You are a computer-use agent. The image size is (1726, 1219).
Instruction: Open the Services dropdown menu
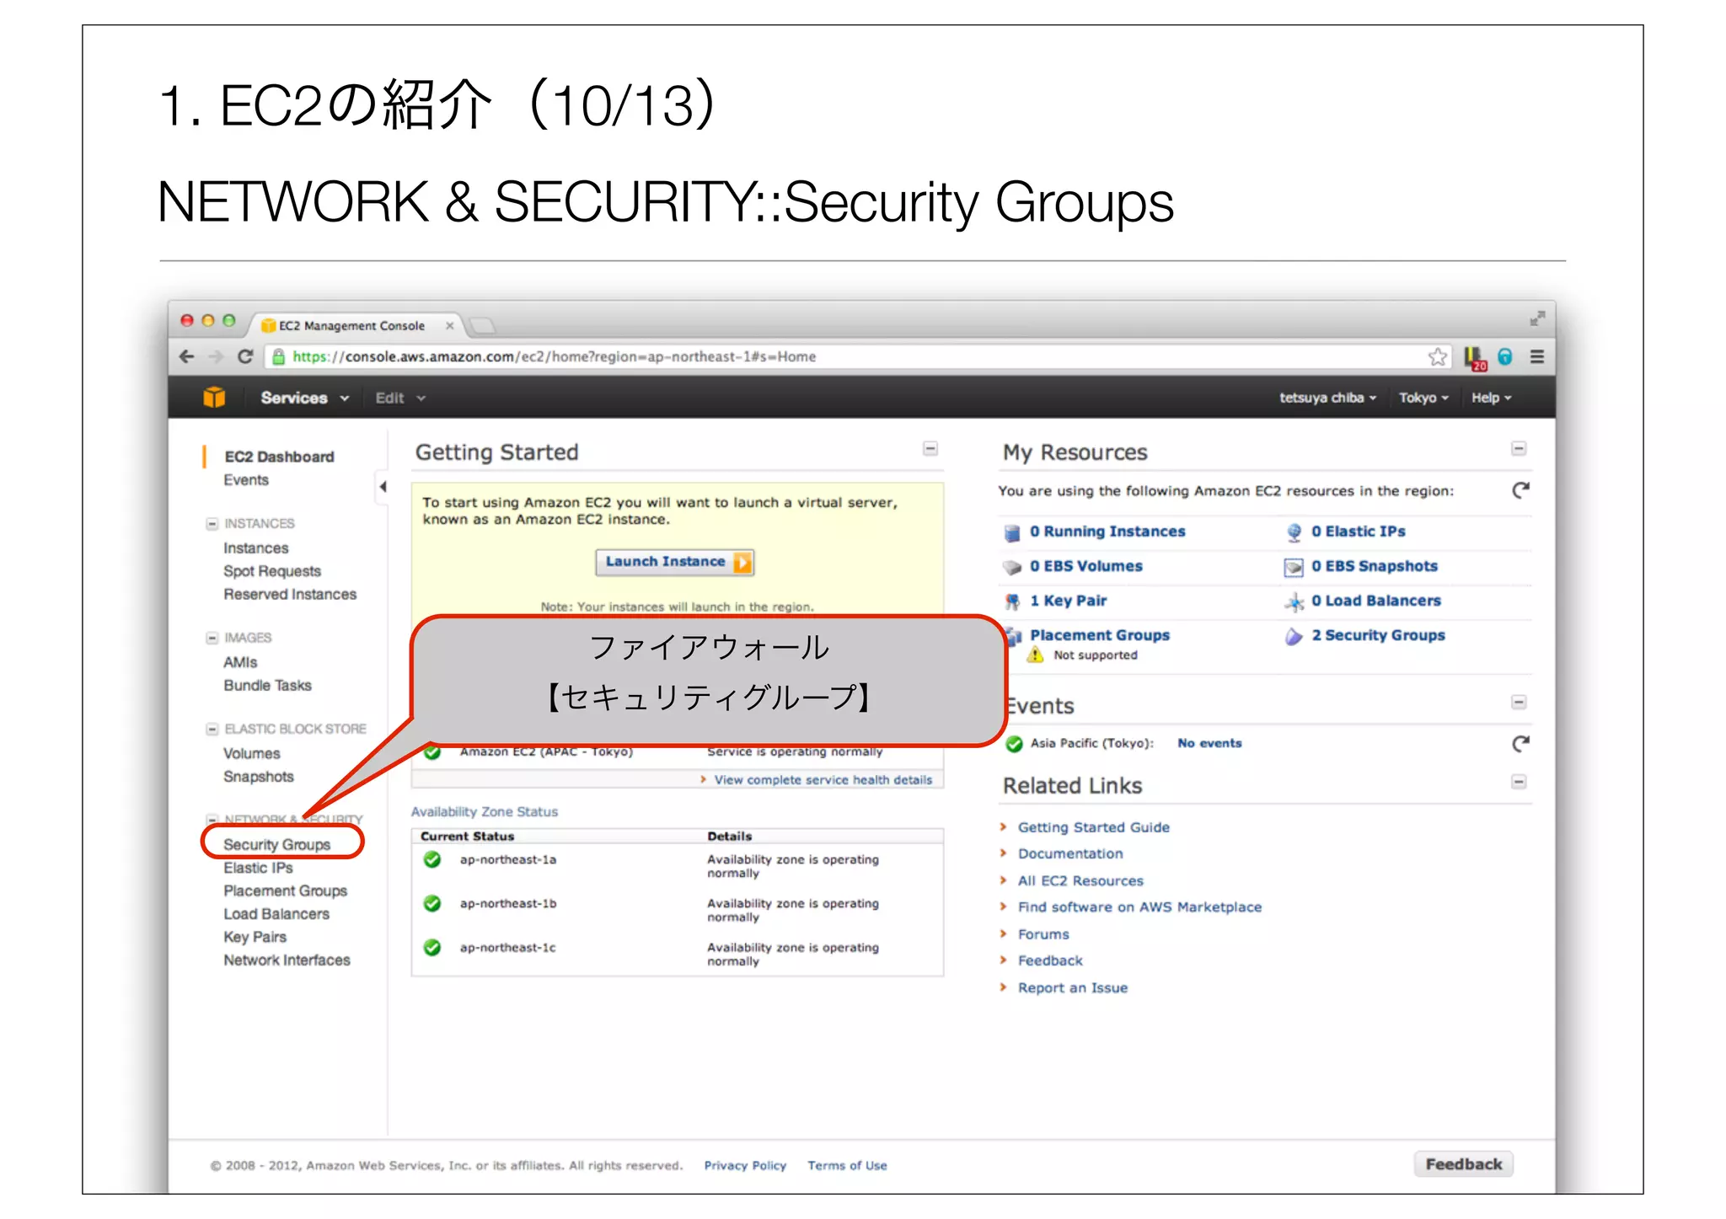304,398
